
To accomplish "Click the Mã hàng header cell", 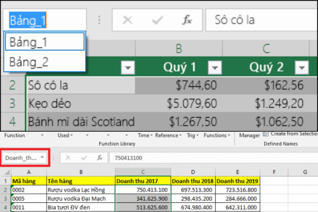I will [29, 181].
